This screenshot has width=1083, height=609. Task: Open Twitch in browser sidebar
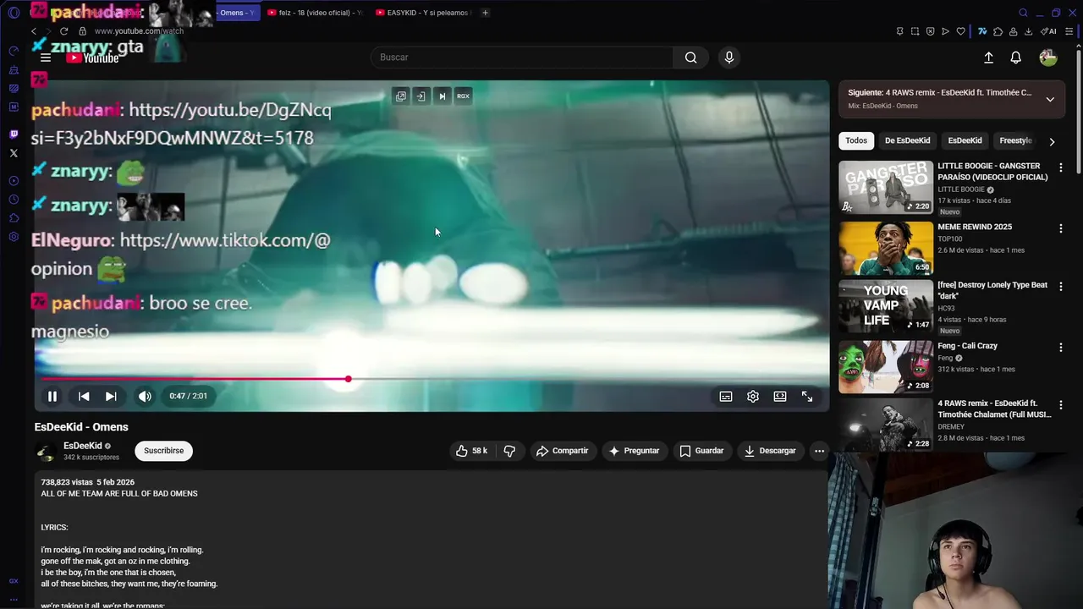pyautogui.click(x=14, y=134)
